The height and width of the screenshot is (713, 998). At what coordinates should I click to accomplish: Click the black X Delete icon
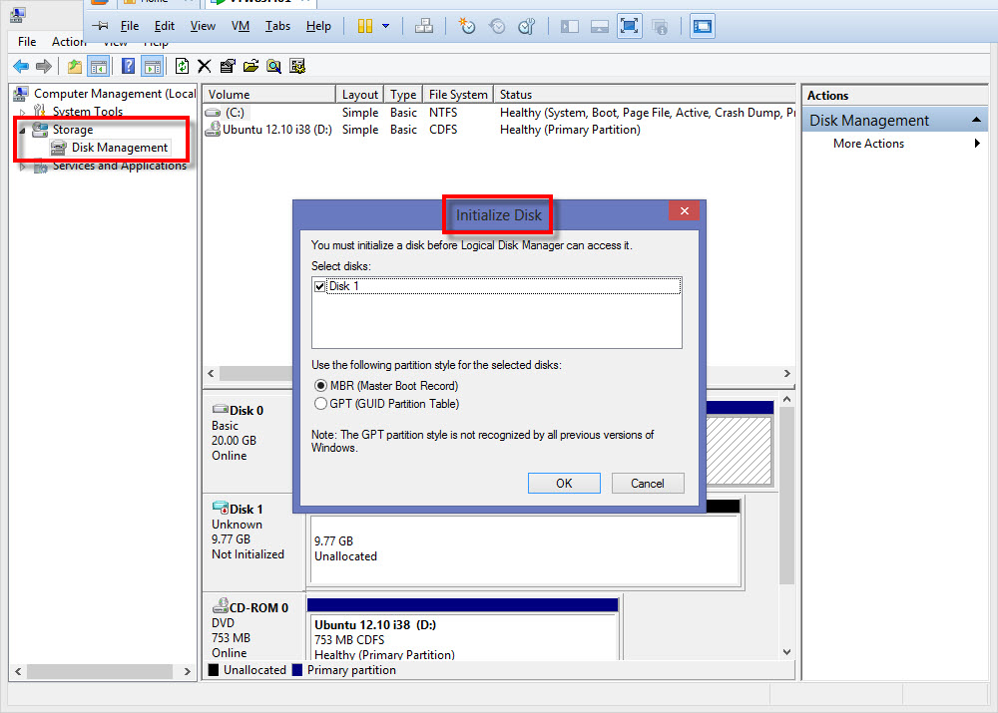pyautogui.click(x=205, y=66)
